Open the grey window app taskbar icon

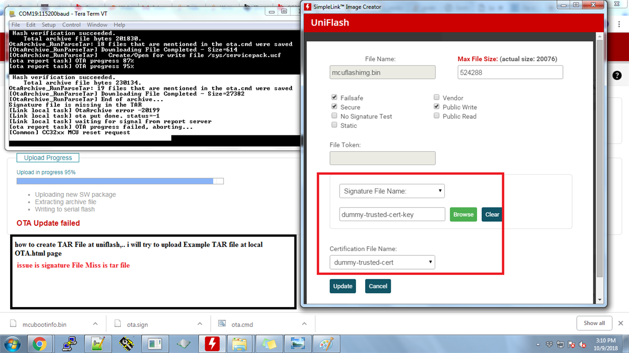[155, 344]
